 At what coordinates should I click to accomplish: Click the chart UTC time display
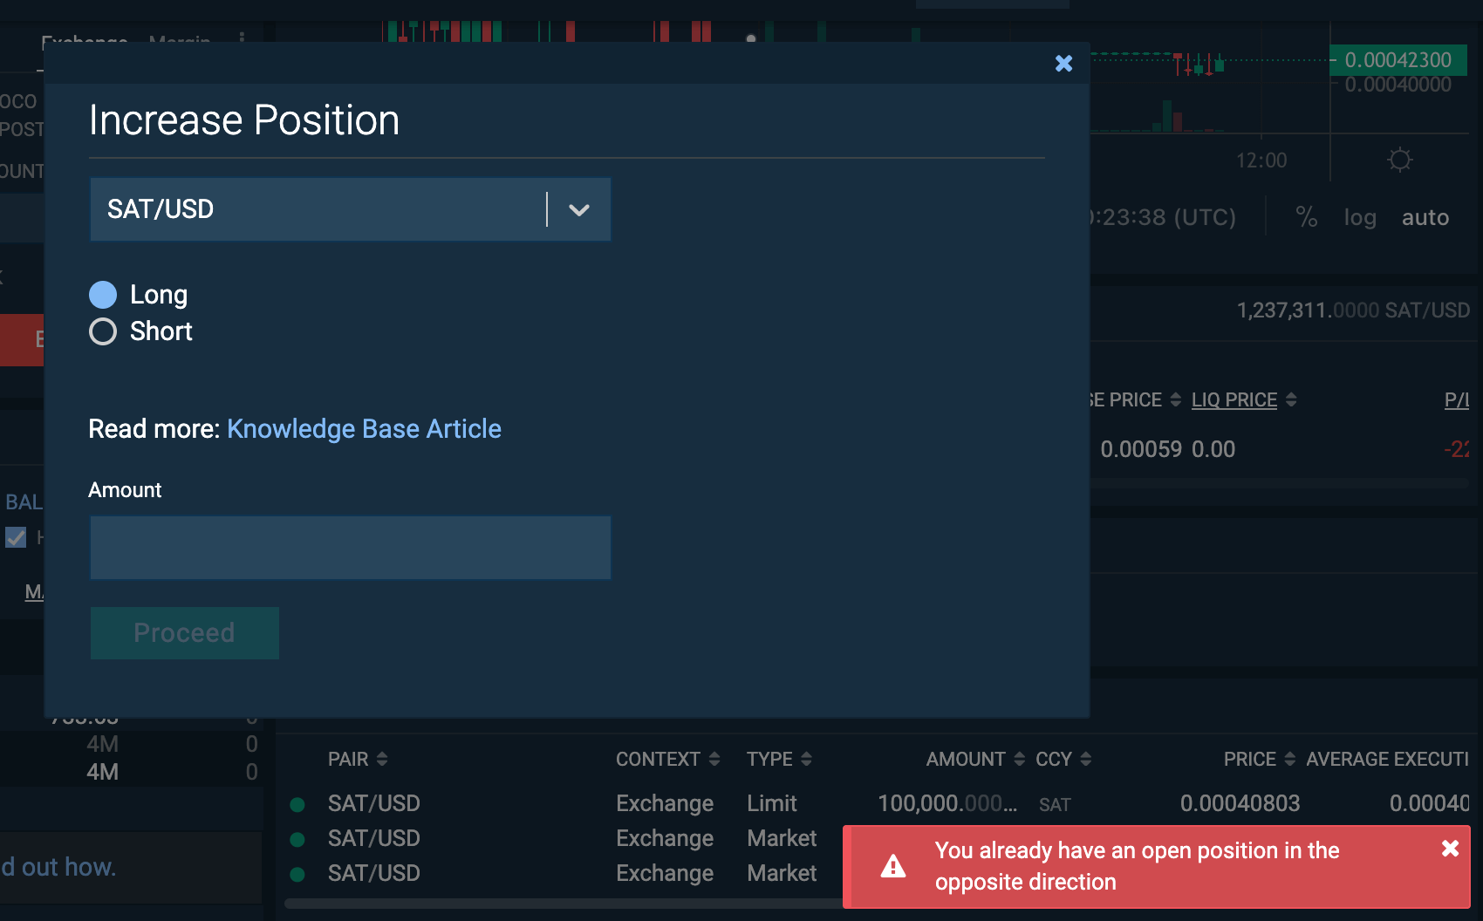pos(1164,217)
